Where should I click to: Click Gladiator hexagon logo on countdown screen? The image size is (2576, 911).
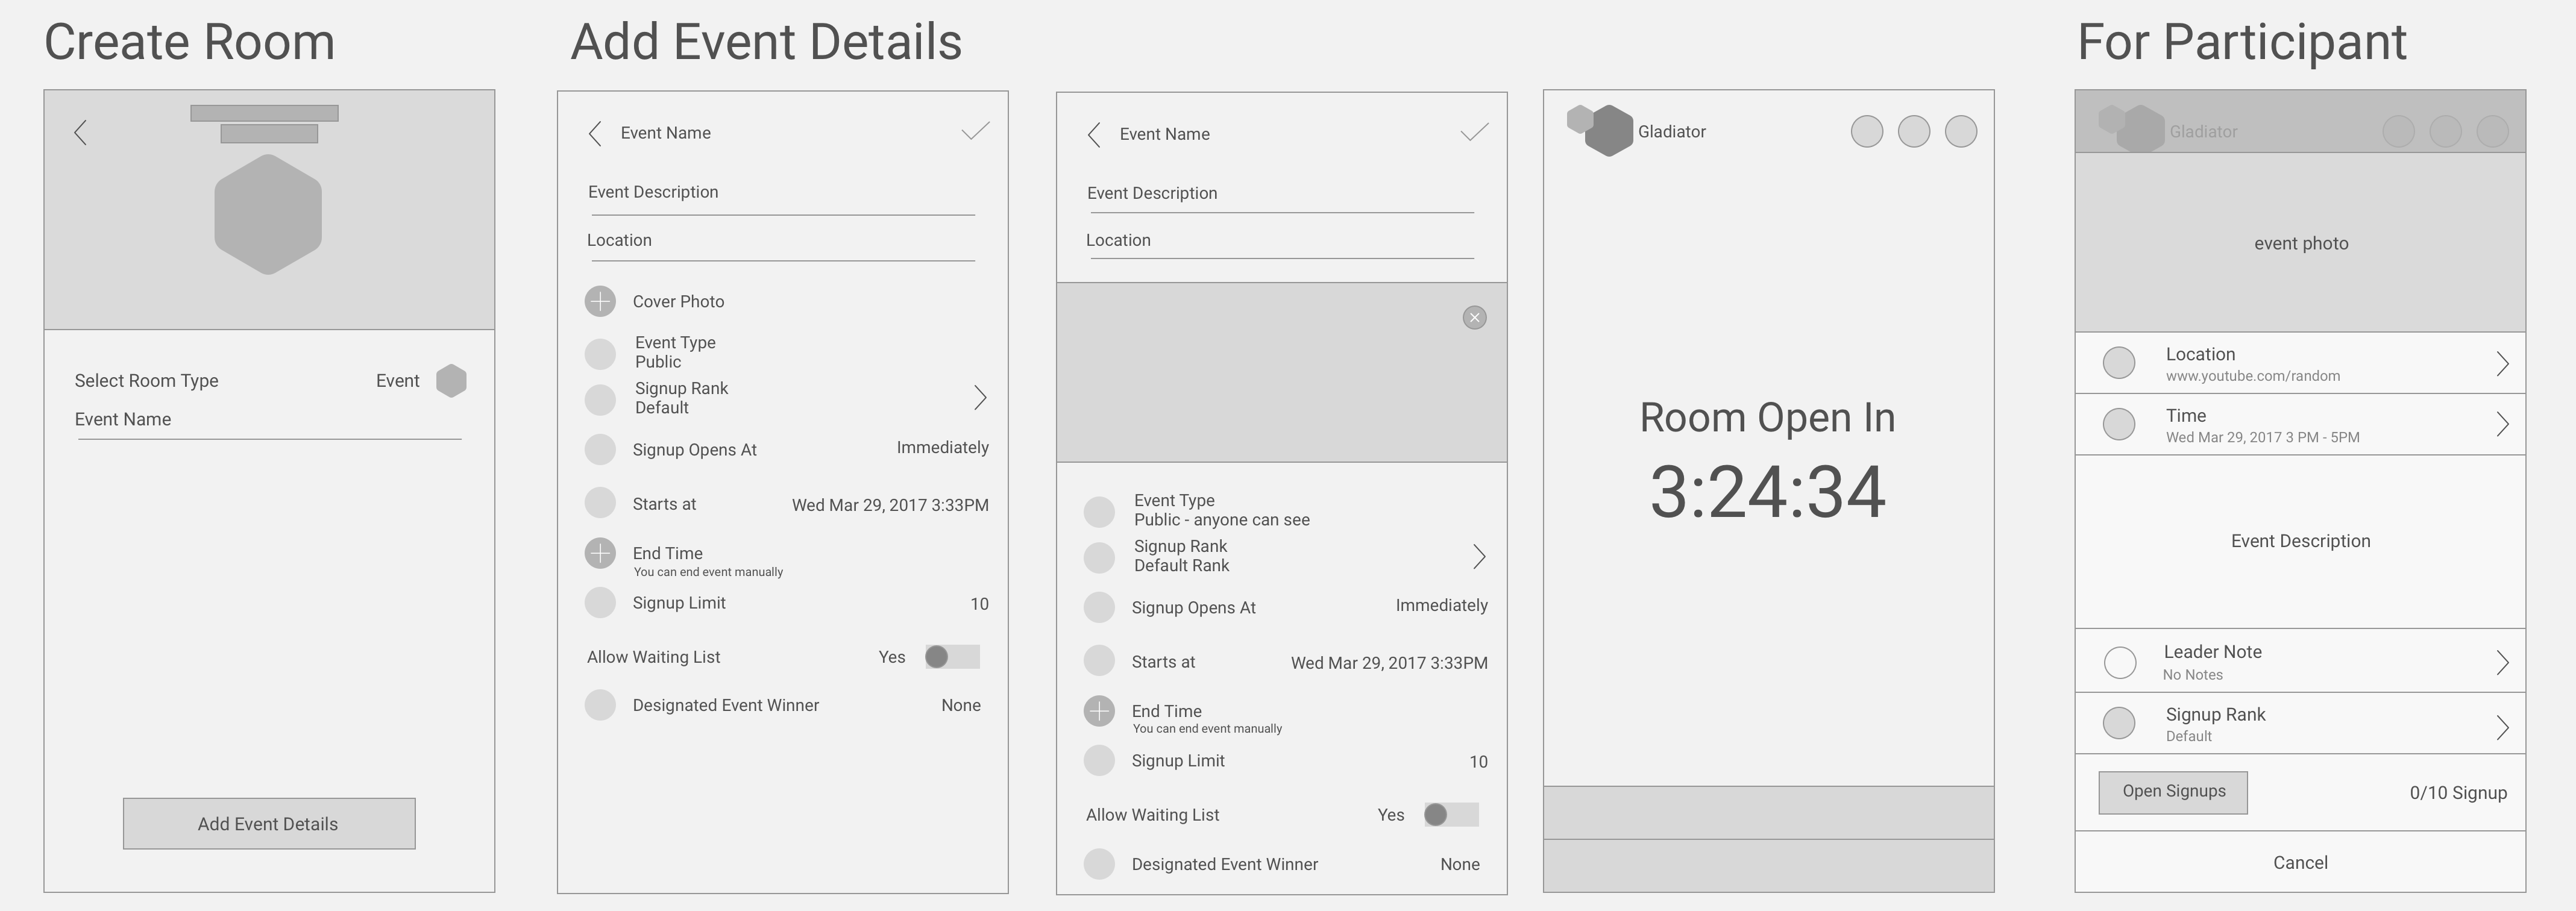[x=1607, y=131]
